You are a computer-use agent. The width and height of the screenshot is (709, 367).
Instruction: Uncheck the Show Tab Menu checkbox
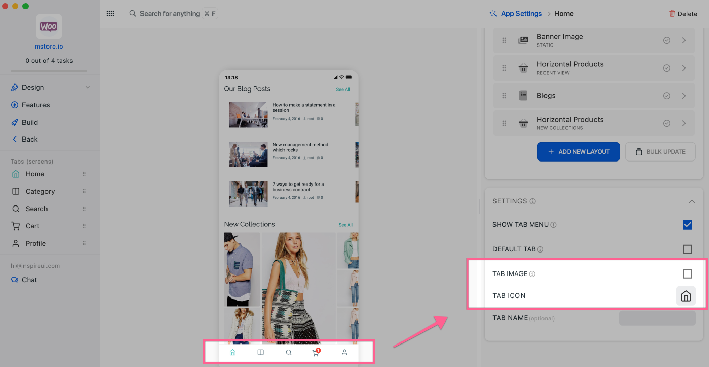point(687,225)
